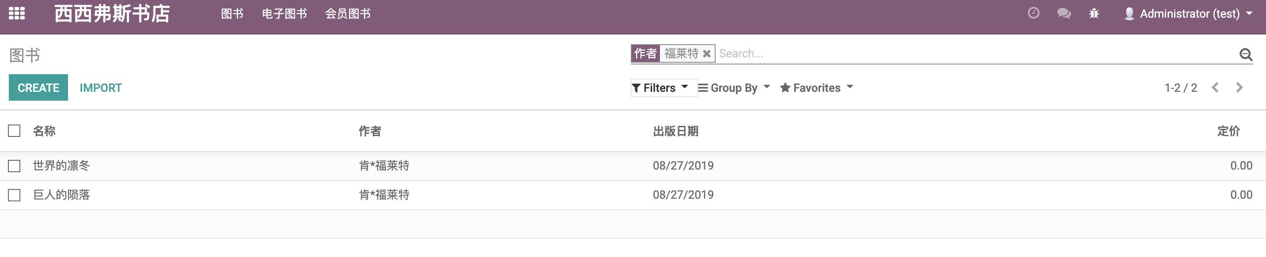Image resolution: width=1266 pixels, height=257 pixels.
Task: Open the Messaging conversations icon
Action: point(1064,13)
